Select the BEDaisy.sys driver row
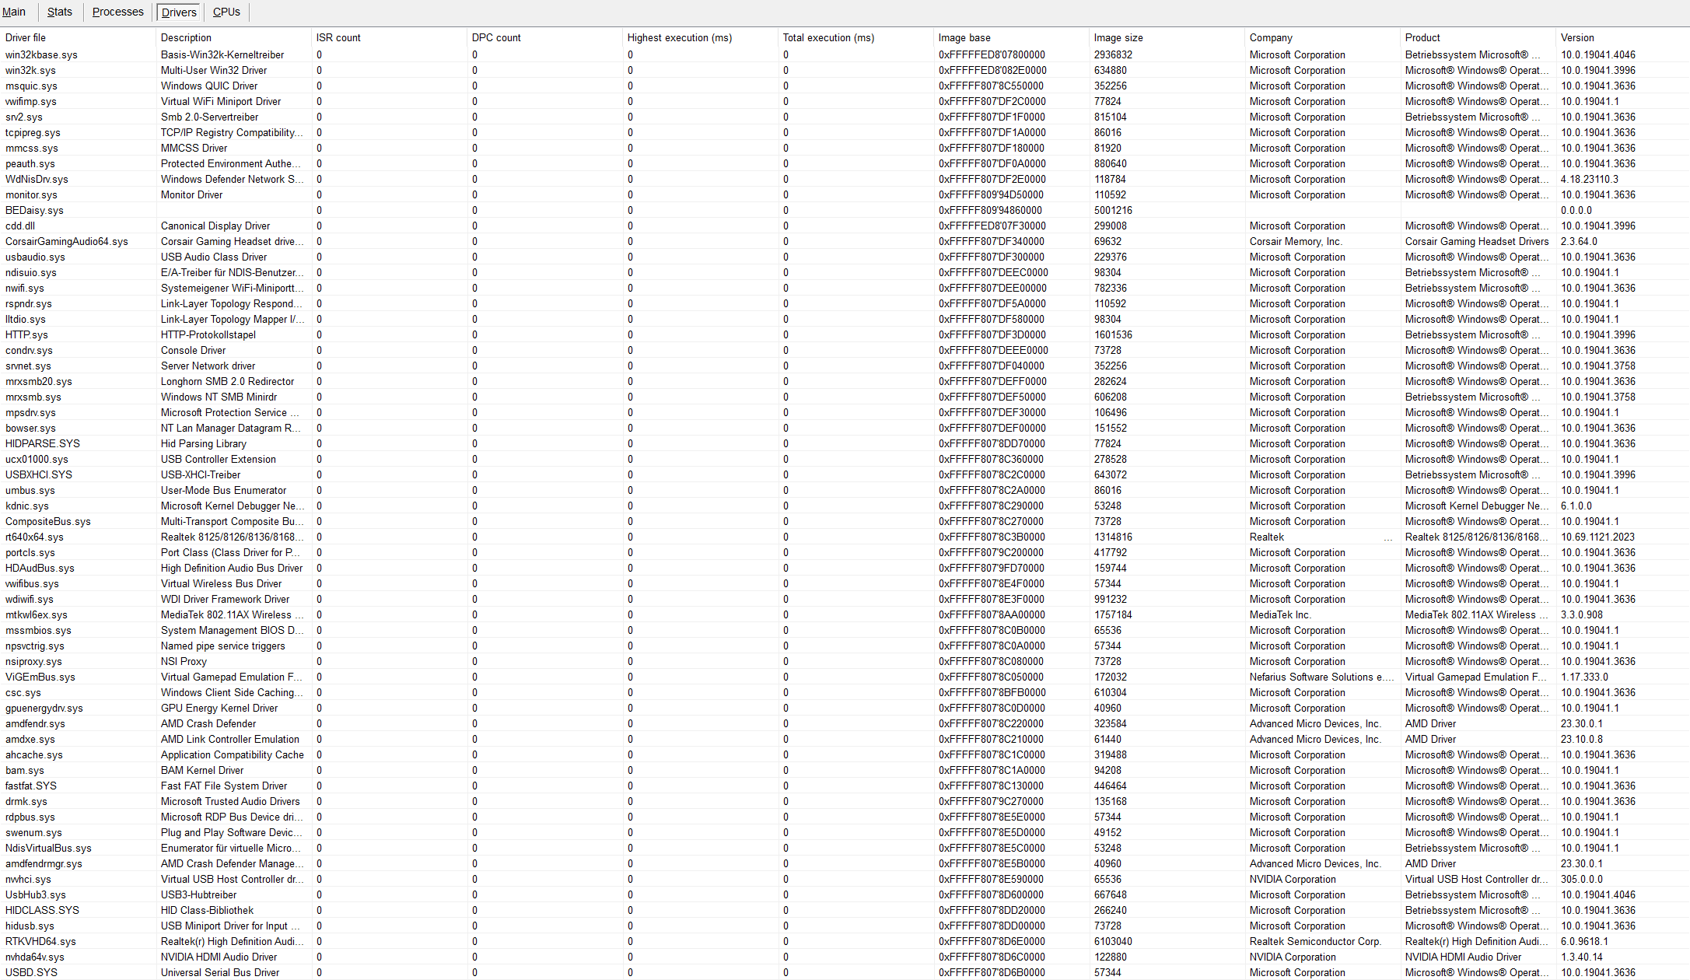Screen dimensions: 1690x980 coord(34,210)
